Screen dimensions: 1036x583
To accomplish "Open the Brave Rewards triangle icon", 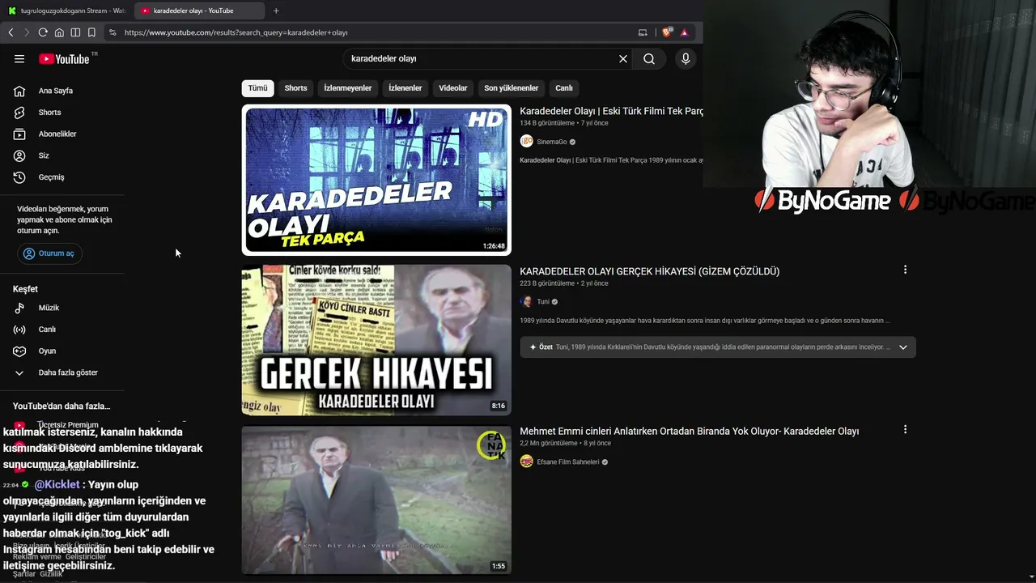I will (x=684, y=32).
